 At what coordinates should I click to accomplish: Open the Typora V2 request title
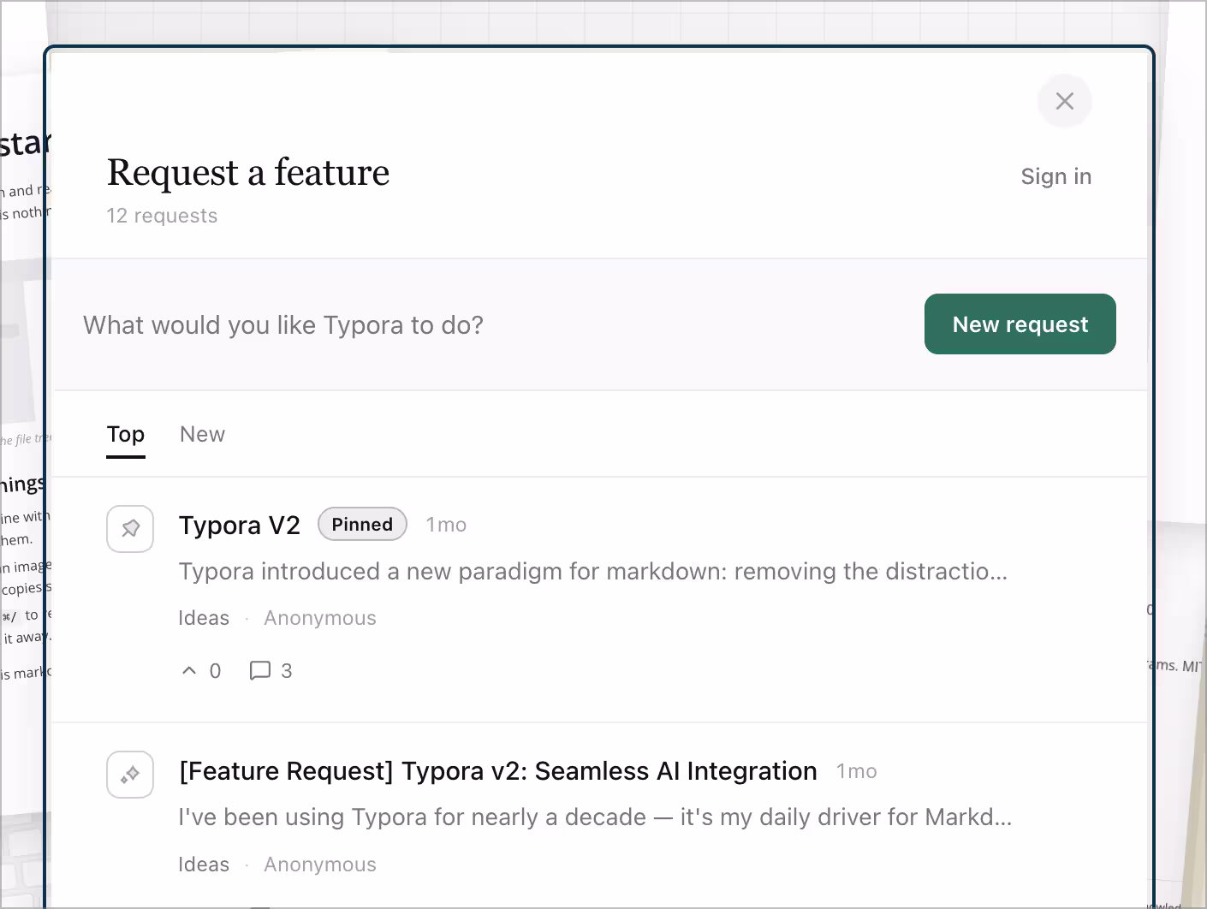(240, 525)
